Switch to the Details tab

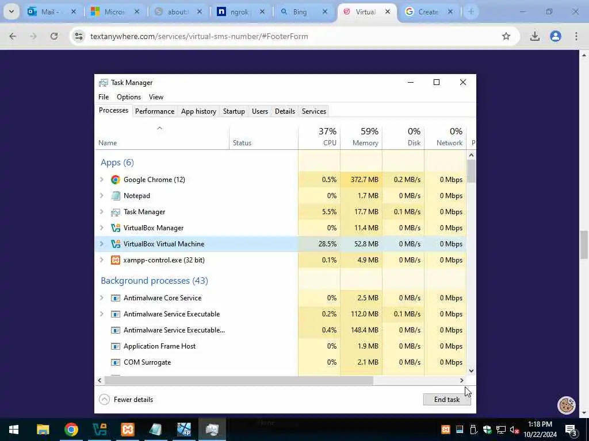point(285,111)
